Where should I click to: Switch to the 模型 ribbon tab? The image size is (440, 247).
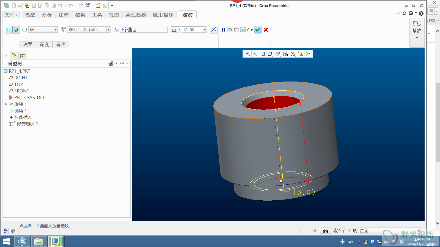(30, 15)
